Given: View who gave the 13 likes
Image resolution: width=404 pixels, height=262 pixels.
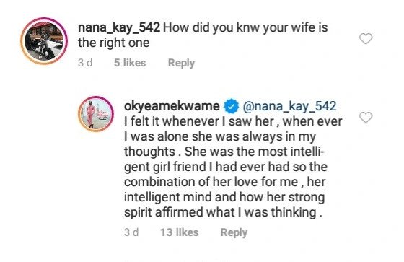Looking at the screenshot, I should tap(180, 232).
